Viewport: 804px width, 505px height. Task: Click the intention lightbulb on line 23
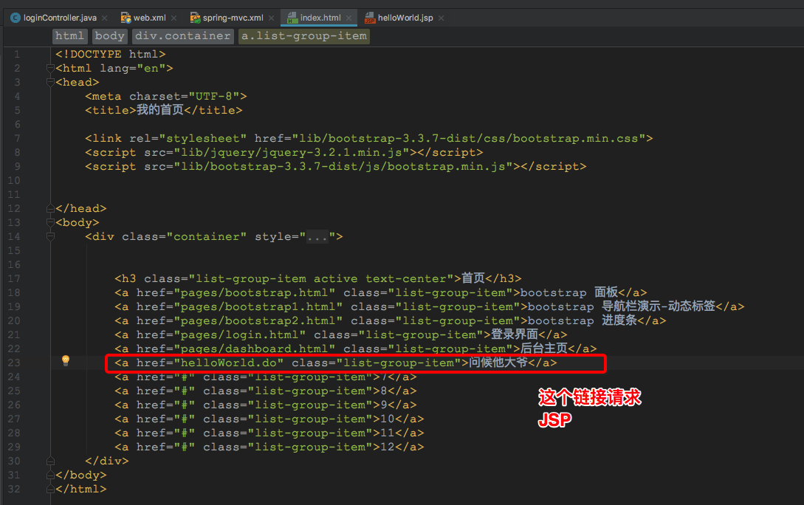click(x=66, y=360)
